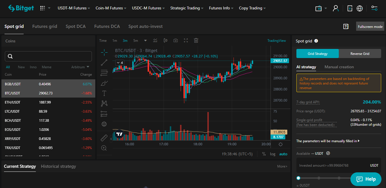The height and width of the screenshot is (188, 386).
Task: Expand Strategic Trading menu
Action: [x=187, y=8]
